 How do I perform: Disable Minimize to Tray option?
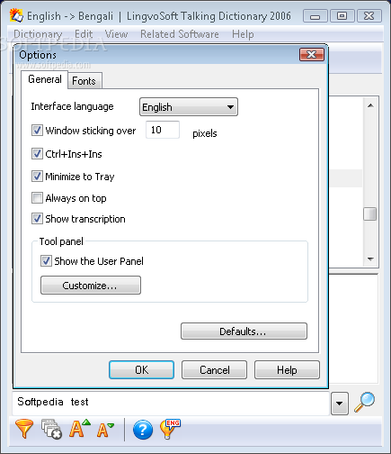point(37,177)
